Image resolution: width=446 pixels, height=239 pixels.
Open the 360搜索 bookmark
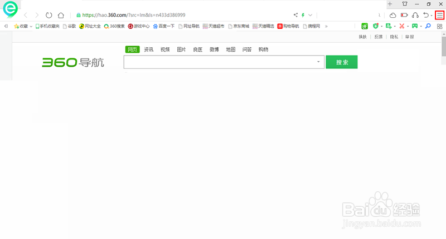tap(114, 26)
